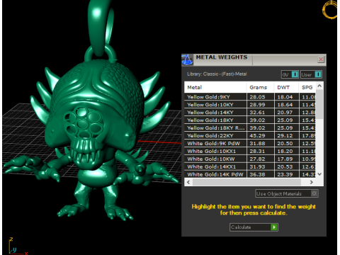Sort by the SPG column header

click(307, 87)
